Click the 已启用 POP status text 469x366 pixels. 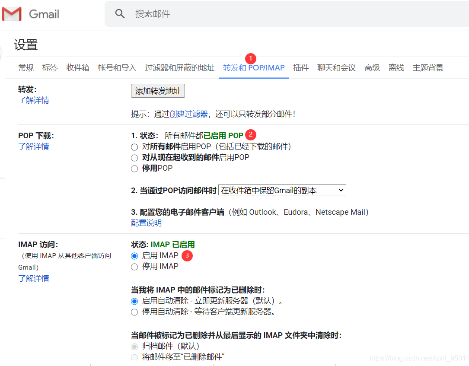click(223, 136)
